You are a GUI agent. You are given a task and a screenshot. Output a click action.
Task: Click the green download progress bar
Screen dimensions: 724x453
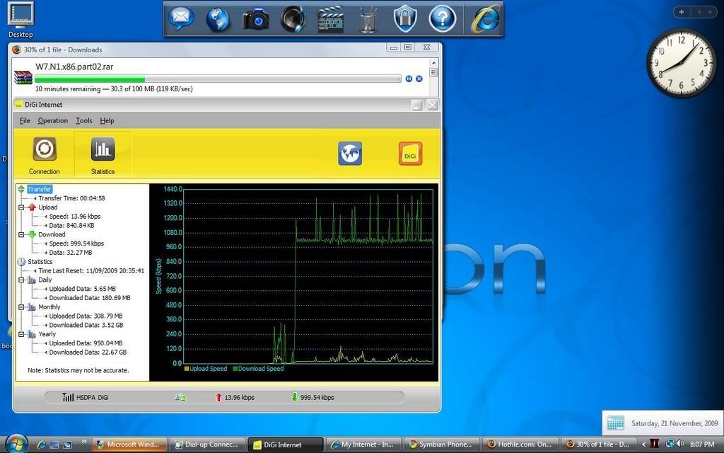click(218, 79)
